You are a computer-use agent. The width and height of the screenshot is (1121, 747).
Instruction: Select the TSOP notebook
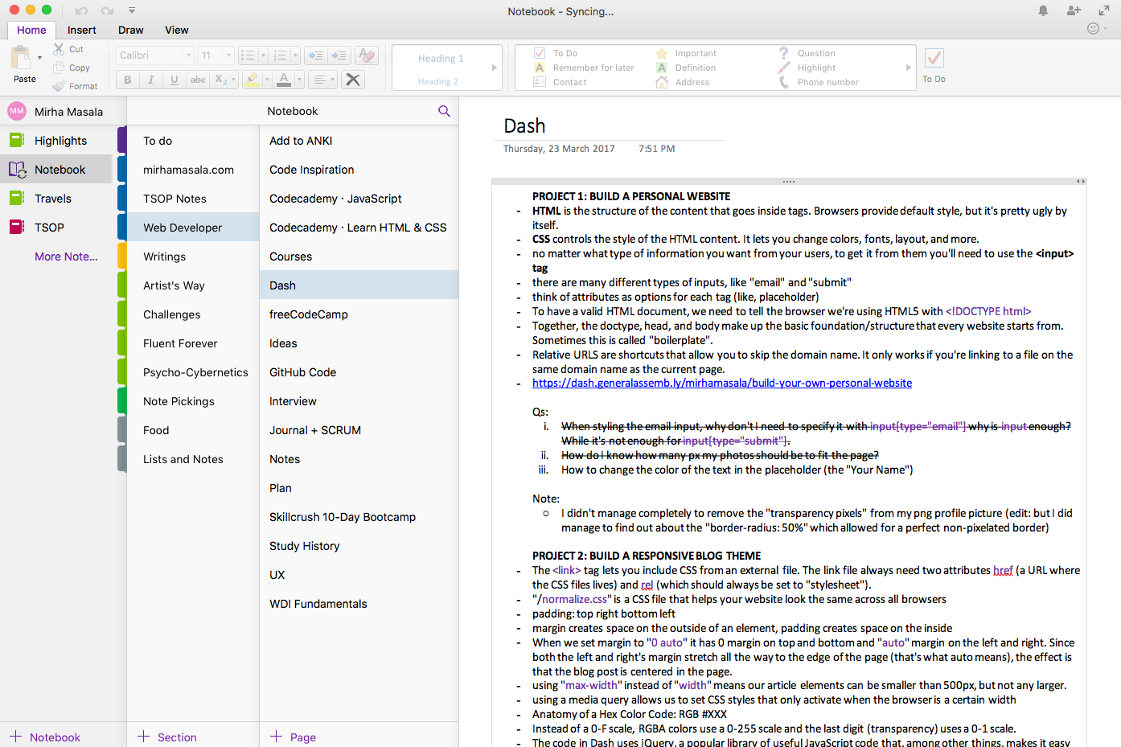(56, 228)
